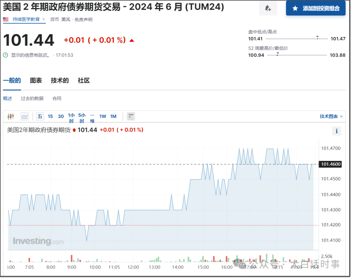Click the alert bell icon
This screenshot has width=351, height=278.
pyautogui.click(x=268, y=8)
